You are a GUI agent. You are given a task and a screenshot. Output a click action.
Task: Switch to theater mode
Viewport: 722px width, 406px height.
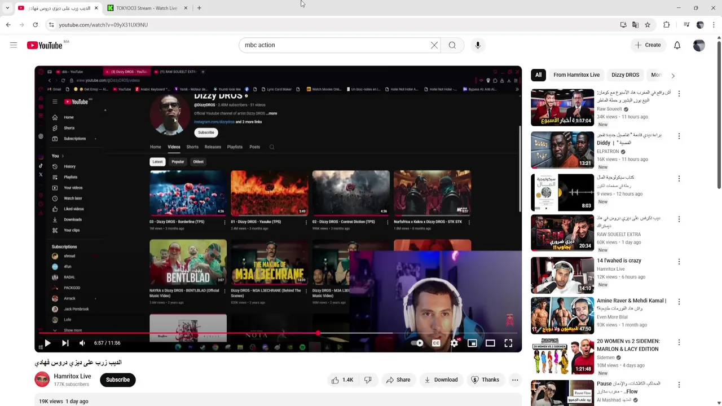click(490, 343)
